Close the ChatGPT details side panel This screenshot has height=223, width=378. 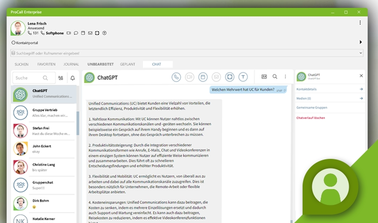[x=361, y=76]
